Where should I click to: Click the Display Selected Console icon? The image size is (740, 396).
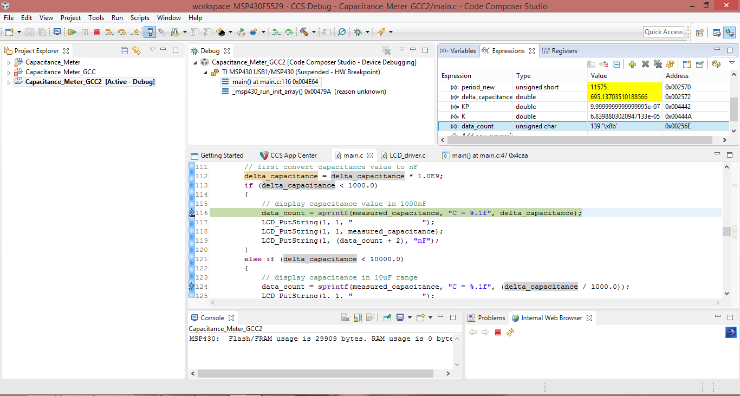pos(400,317)
